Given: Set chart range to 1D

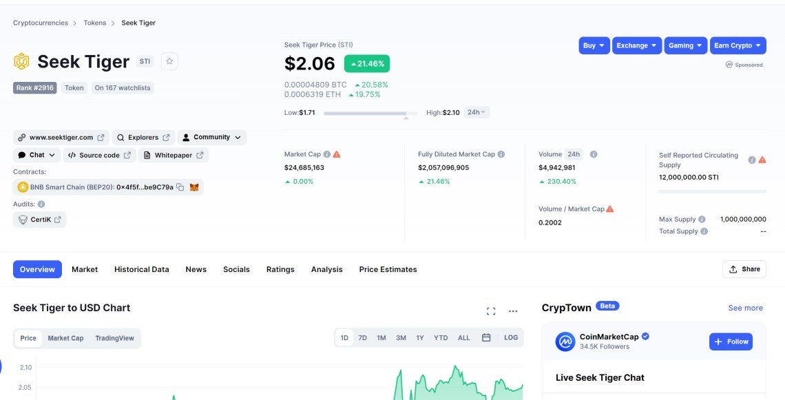Looking at the screenshot, I should (x=344, y=338).
